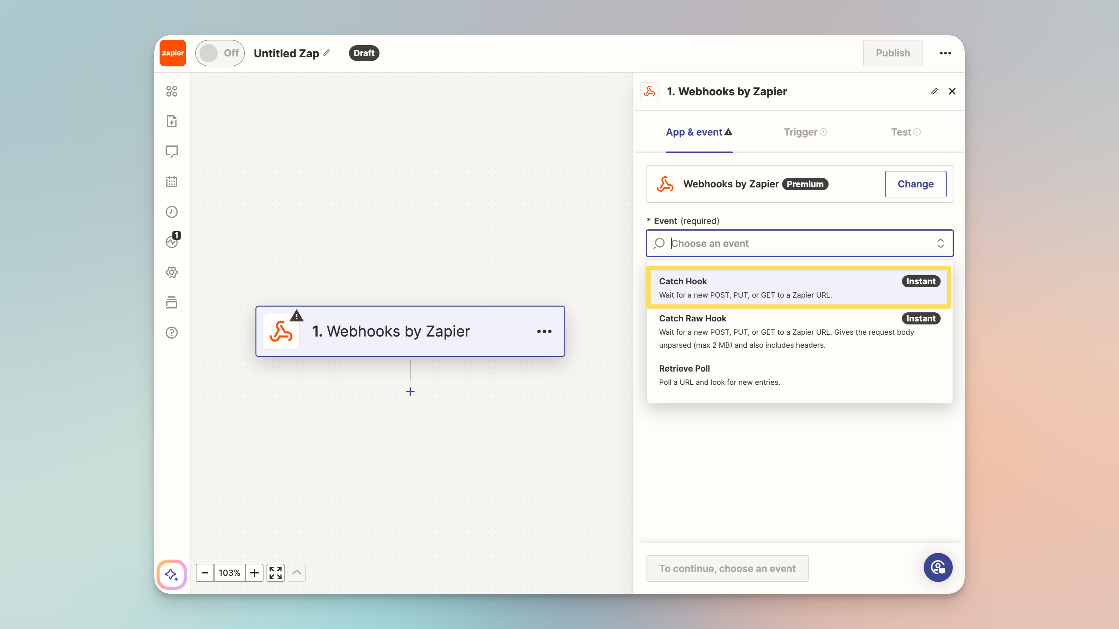Open the support chat floating button
Screen dimensions: 1119x629
click(938, 567)
